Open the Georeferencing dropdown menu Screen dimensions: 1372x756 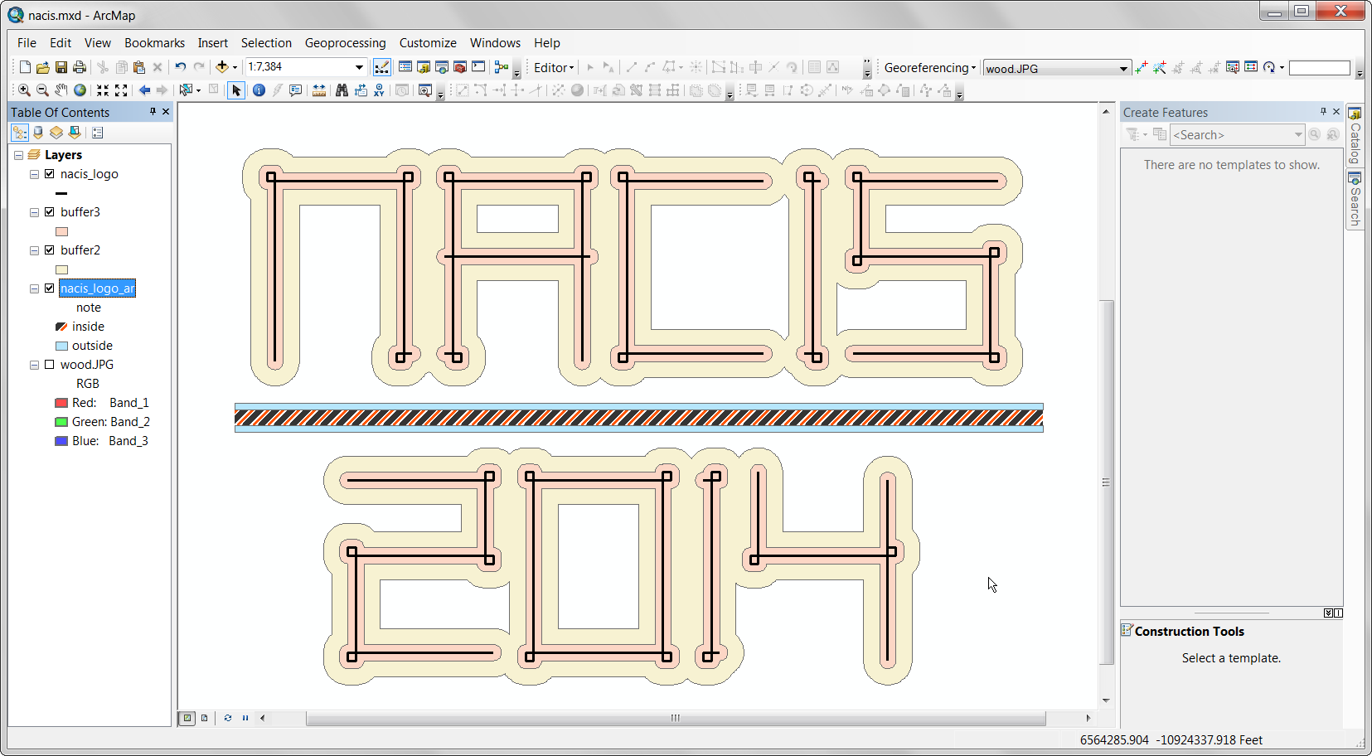929,67
